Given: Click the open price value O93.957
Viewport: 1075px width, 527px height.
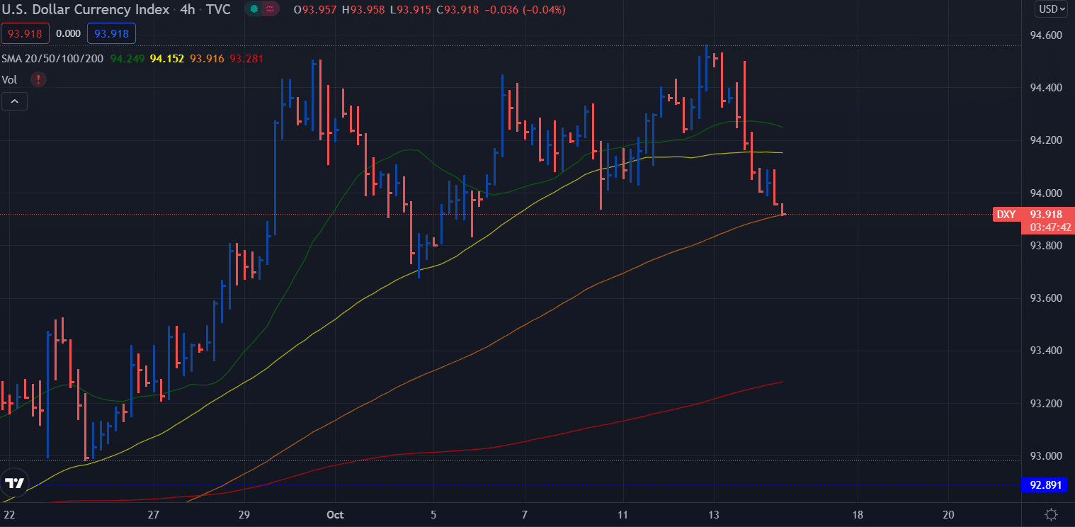Looking at the screenshot, I should coord(317,9).
